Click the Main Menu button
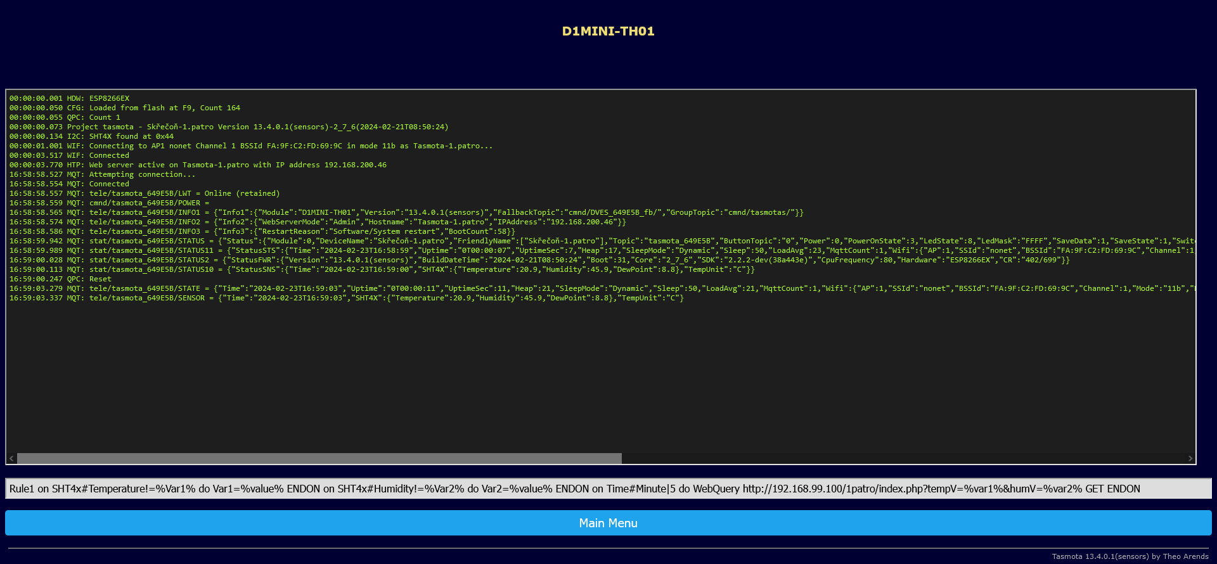Image resolution: width=1217 pixels, height=564 pixels. [608, 523]
